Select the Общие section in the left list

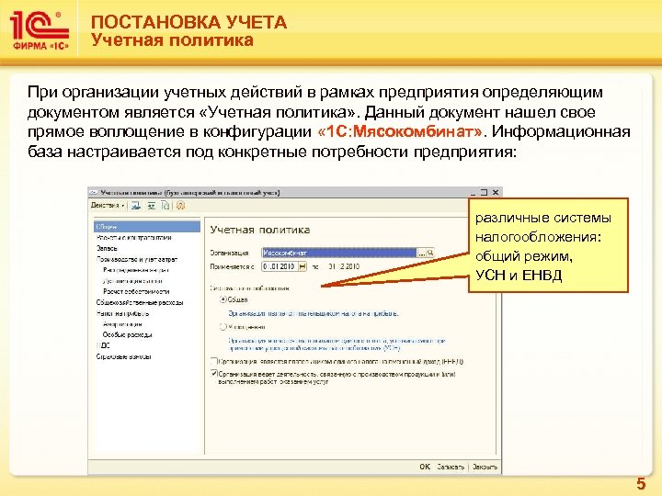147,227
